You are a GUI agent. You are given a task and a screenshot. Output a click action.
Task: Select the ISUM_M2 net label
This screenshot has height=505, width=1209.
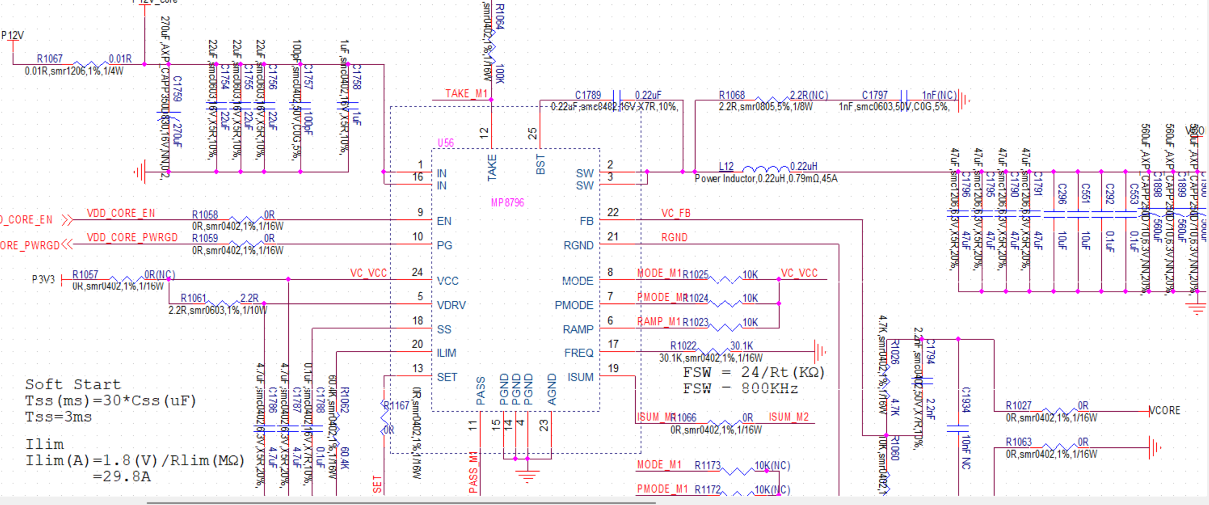[x=788, y=417]
